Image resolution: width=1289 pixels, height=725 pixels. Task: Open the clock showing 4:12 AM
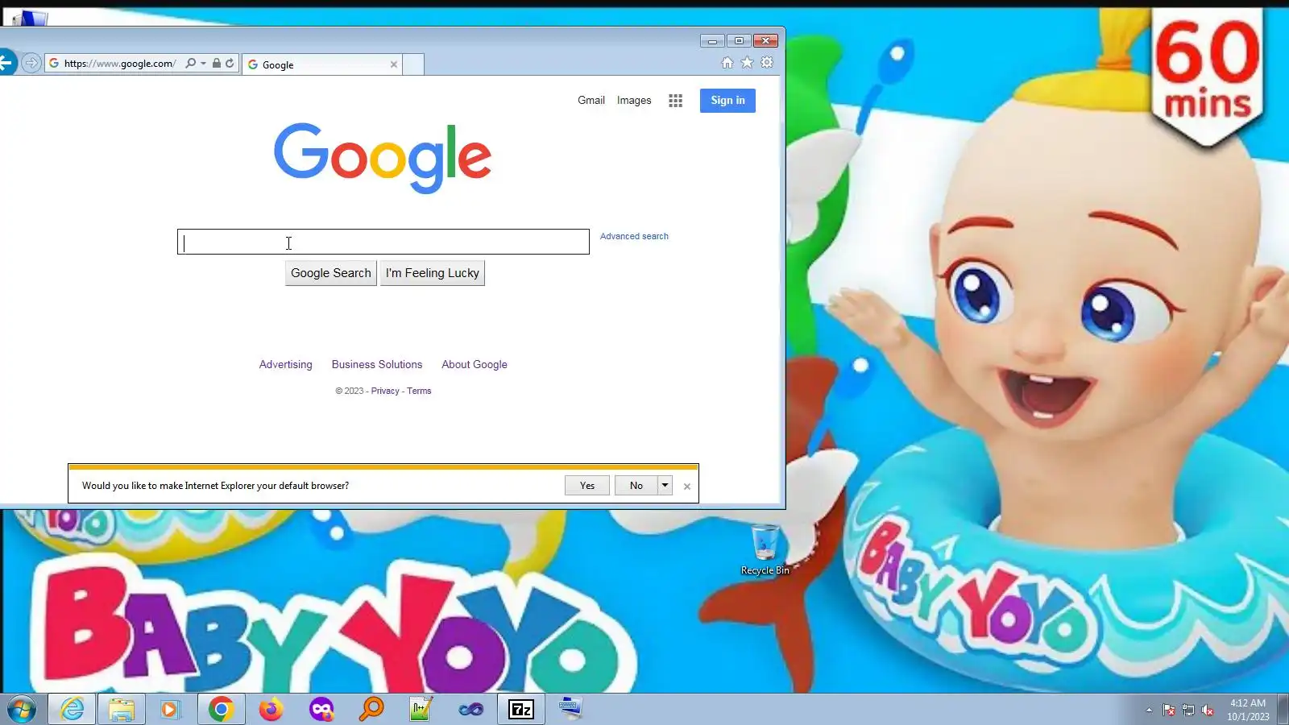[1248, 709]
